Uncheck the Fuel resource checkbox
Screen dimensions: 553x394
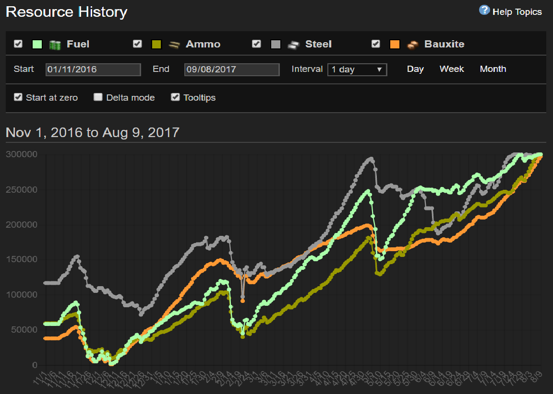tap(18, 44)
